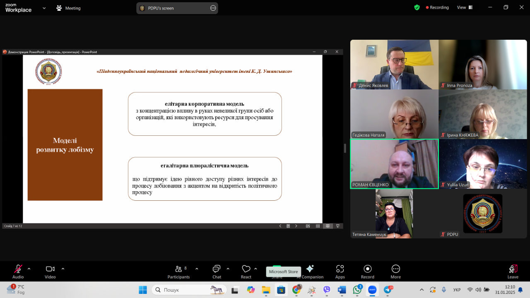
Task: Open the View layout menu
Action: tap(464, 7)
